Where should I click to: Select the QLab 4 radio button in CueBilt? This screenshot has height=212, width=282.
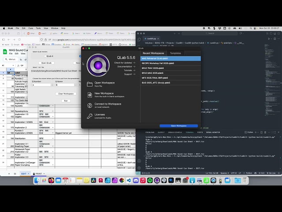pyautogui.click(x=45, y=56)
